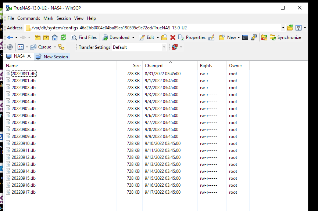The width and height of the screenshot is (318, 211).
Task: Expand the Download options dropdown arrow
Action: click(133, 37)
